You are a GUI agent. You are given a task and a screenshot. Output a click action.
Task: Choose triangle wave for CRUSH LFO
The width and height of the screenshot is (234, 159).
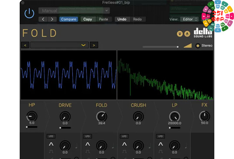click(x=124, y=144)
